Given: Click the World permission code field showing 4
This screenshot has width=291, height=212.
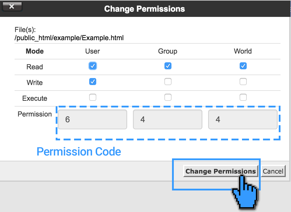Looking at the screenshot, I should (243, 119).
